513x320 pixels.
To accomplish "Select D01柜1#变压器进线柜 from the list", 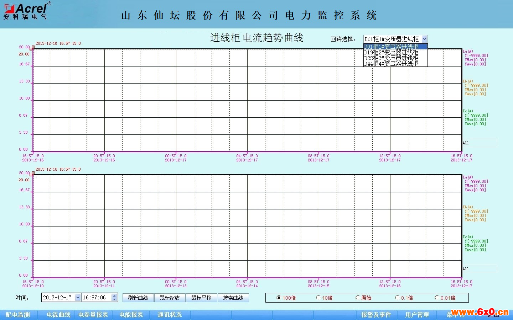I will point(395,47).
